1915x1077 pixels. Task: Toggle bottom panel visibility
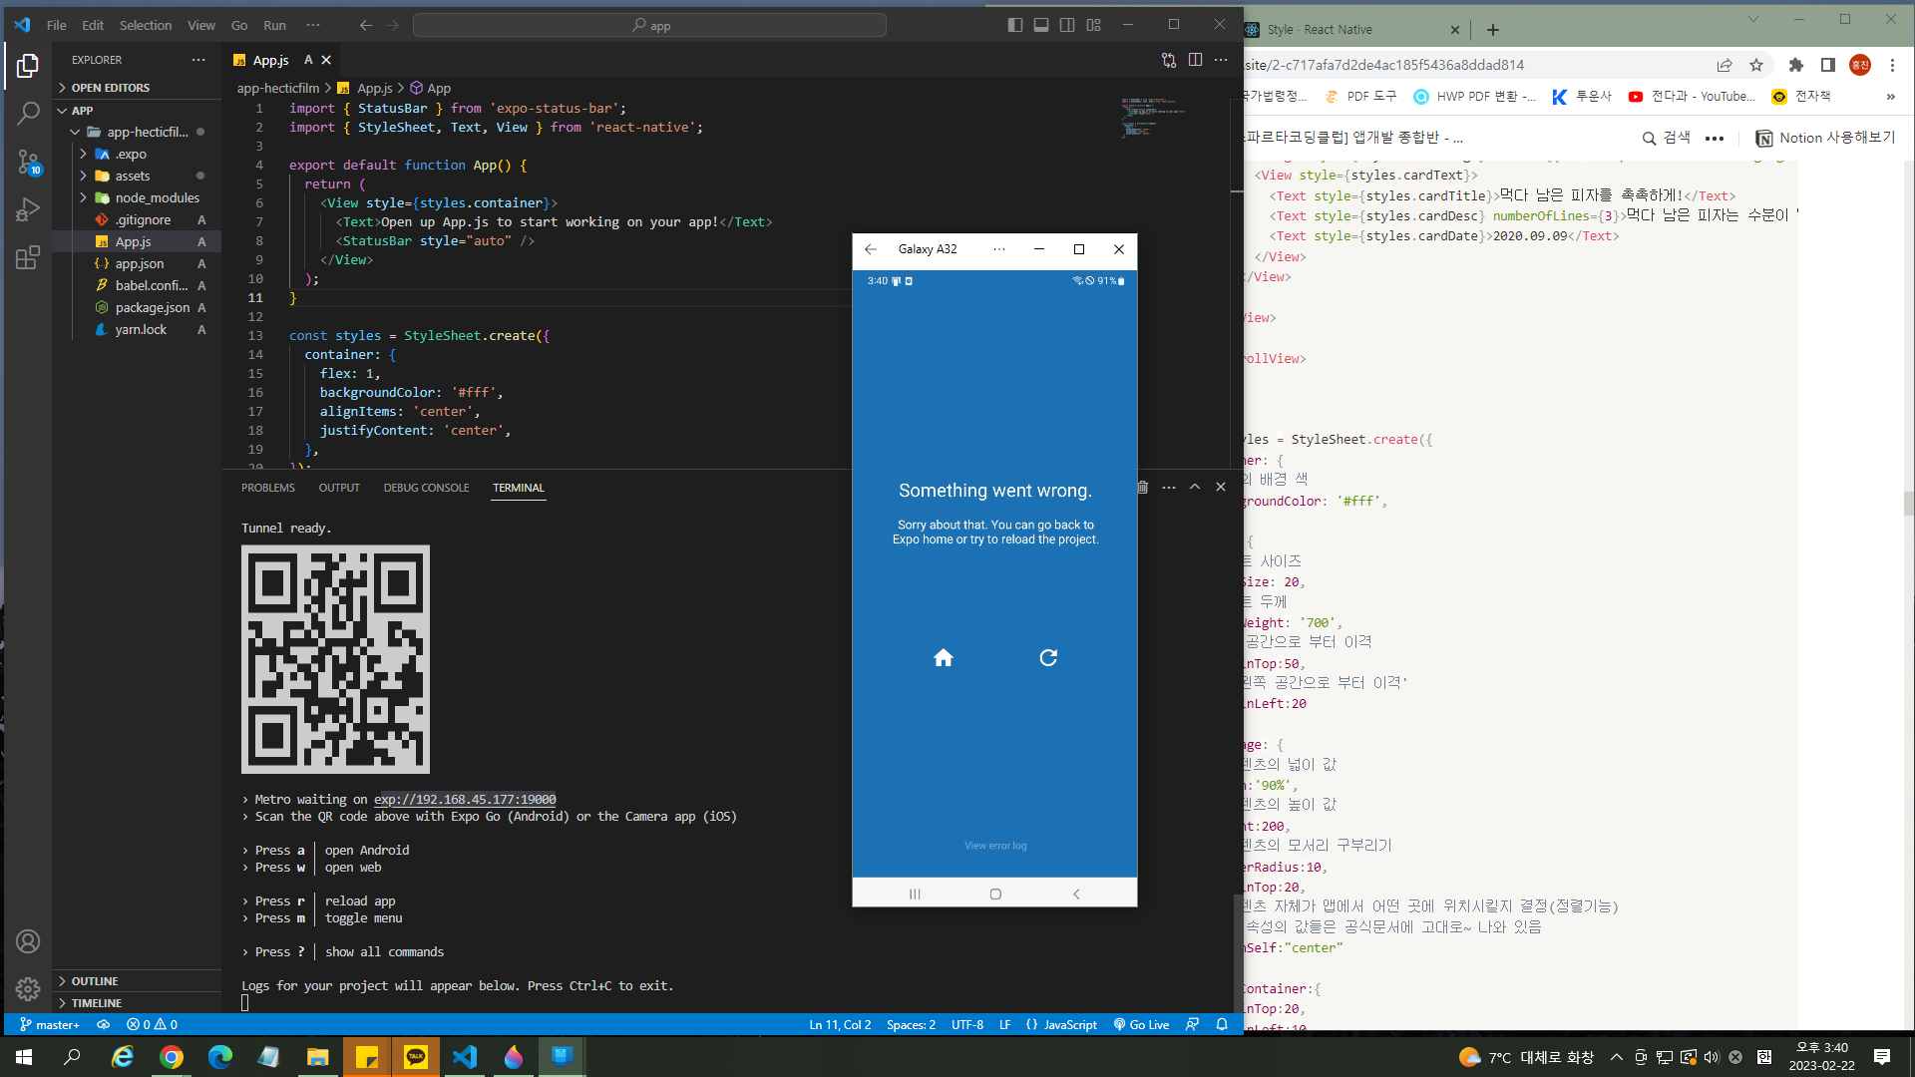click(x=1041, y=25)
